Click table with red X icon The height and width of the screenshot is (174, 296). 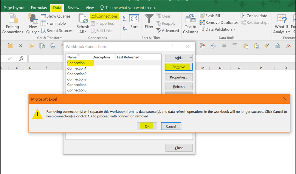pos(203,46)
